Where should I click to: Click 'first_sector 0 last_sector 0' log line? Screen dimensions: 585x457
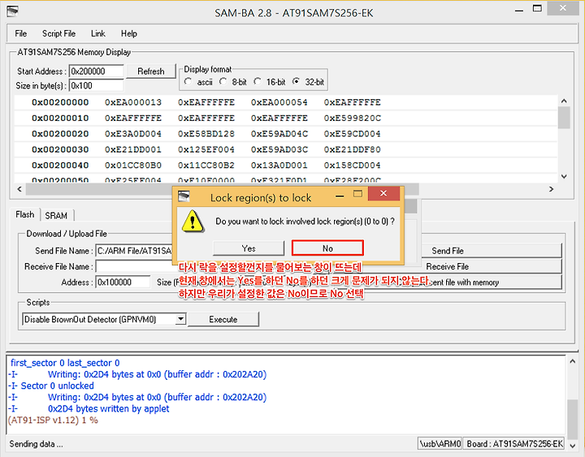(x=65, y=363)
